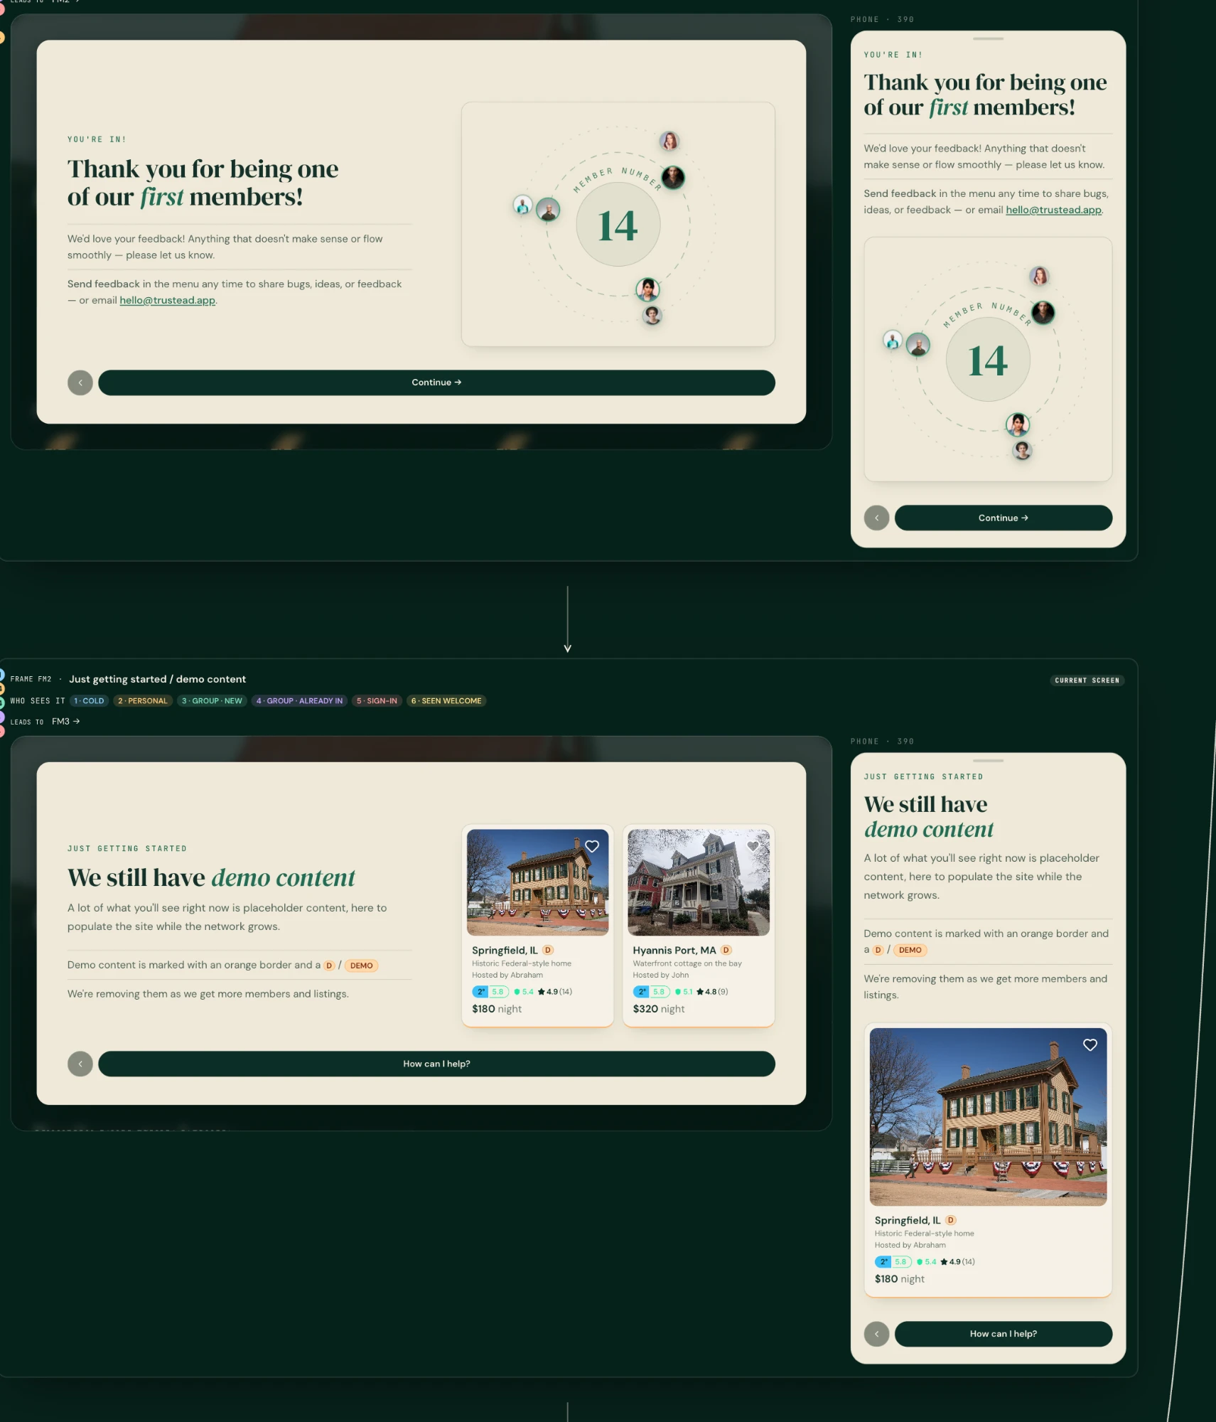Screen dimensions: 1216x1422
Task: Click Continue in the phone thank-you frame
Action: point(1004,518)
